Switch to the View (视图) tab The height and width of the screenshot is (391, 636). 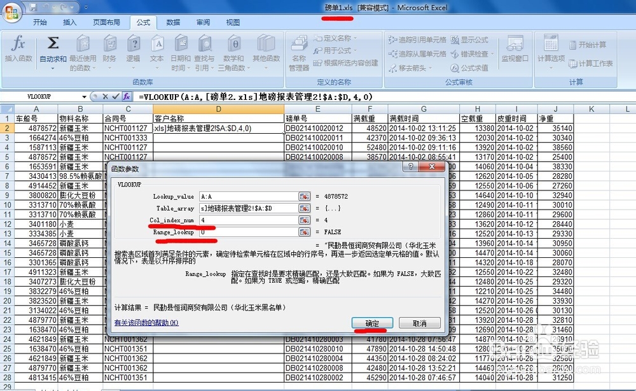(x=233, y=22)
